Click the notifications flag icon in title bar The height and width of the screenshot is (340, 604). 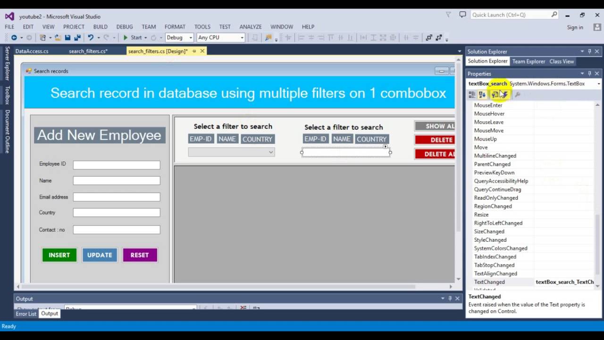[448, 15]
